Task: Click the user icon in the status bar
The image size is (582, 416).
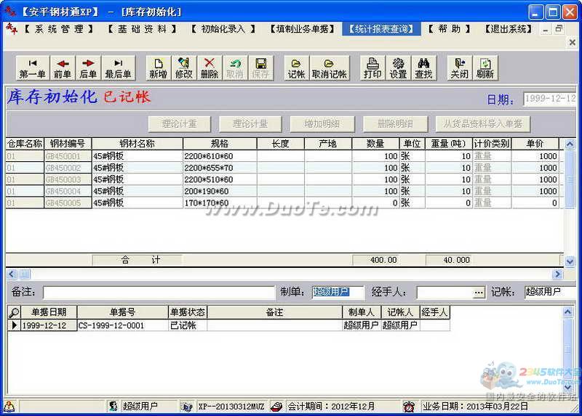Action: pyautogui.click(x=113, y=407)
